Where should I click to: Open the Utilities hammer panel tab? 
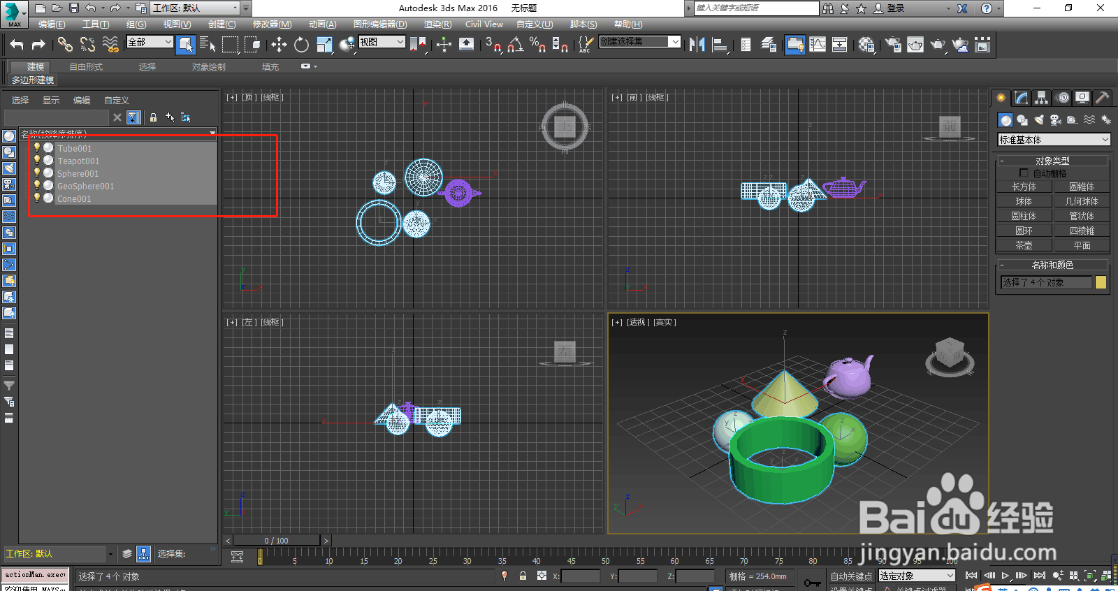[x=1102, y=98]
